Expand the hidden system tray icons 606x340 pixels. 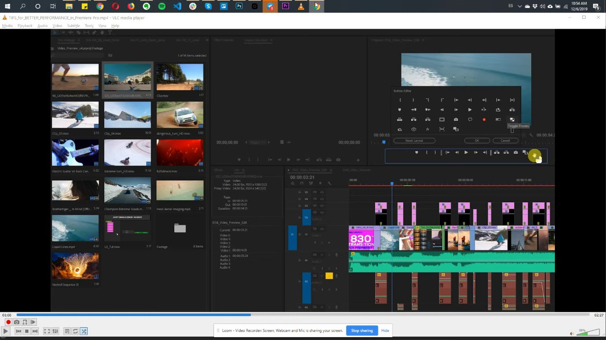tap(519, 6)
